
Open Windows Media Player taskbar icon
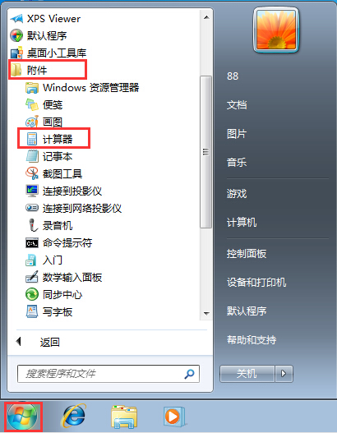pos(174,416)
